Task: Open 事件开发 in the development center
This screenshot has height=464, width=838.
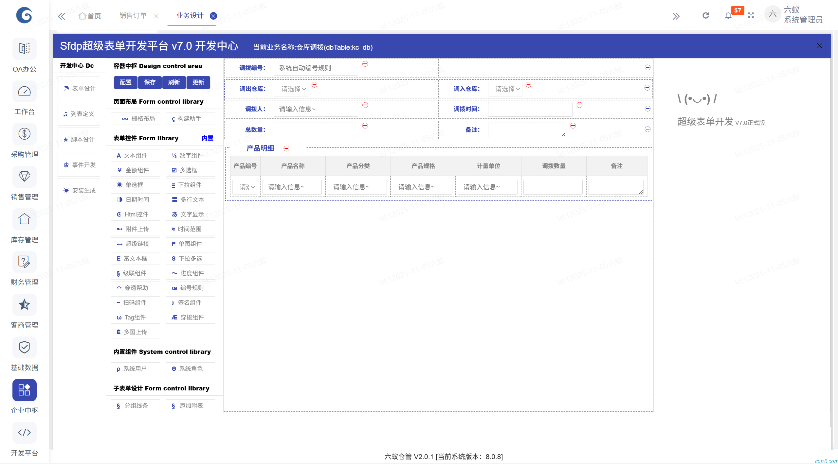Action: tap(79, 164)
